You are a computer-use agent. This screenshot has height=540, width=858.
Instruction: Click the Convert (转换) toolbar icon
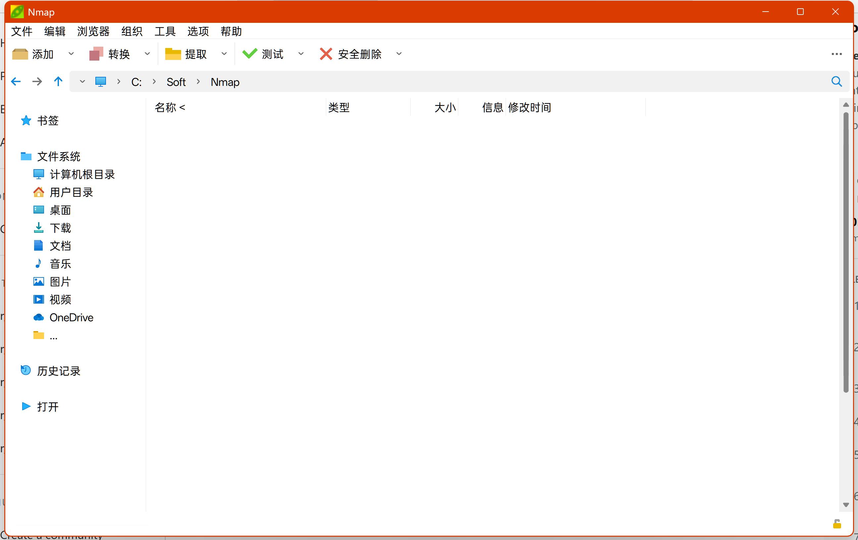(x=96, y=54)
